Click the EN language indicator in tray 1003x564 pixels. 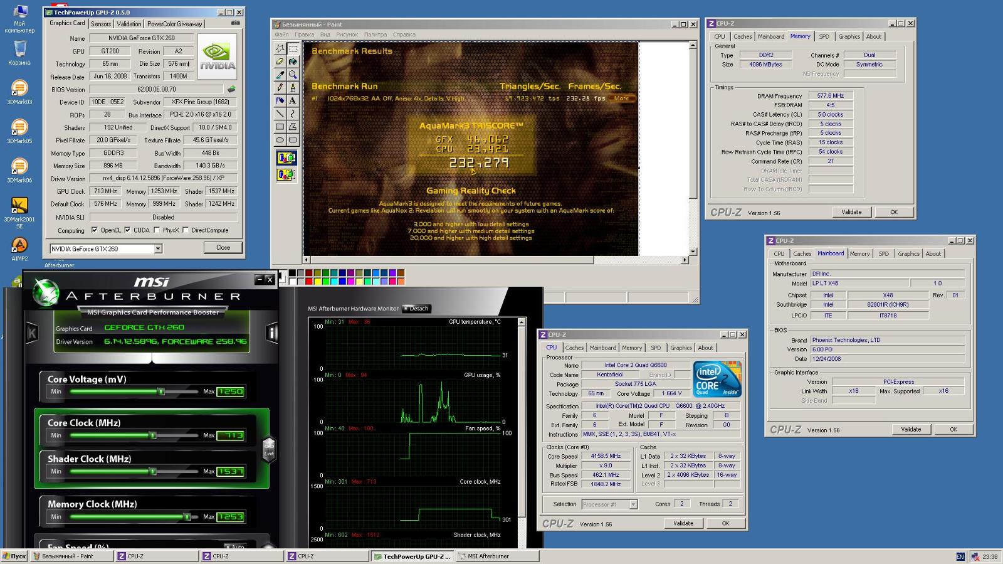pos(960,556)
